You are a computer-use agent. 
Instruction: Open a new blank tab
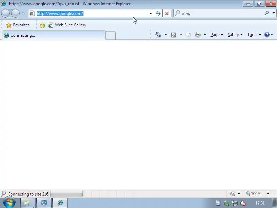pyautogui.click(x=110, y=35)
